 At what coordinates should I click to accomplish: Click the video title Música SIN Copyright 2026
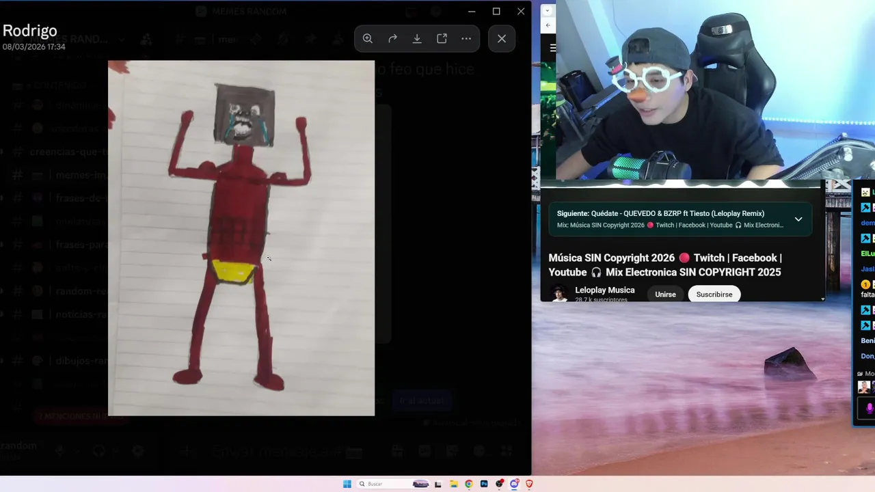click(664, 264)
